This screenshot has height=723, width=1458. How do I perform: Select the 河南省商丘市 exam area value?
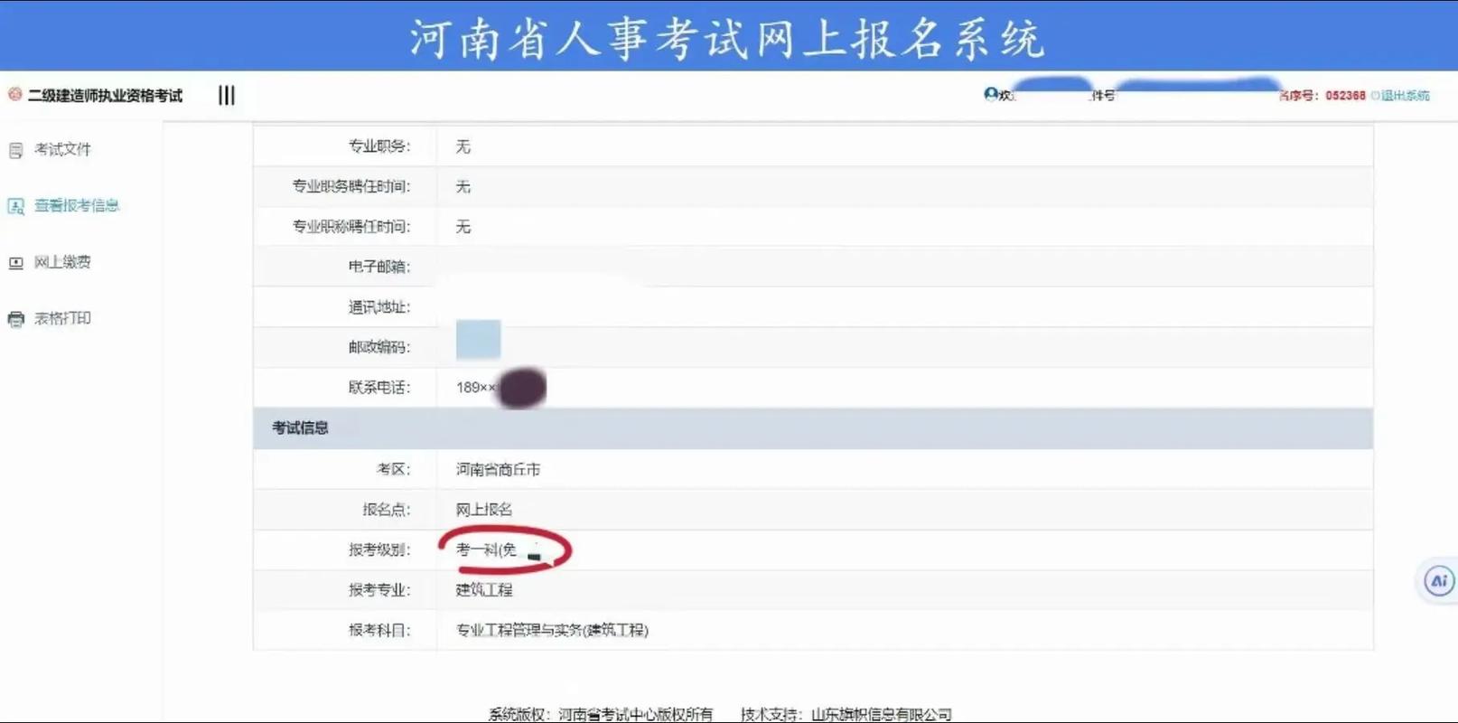[x=498, y=469]
